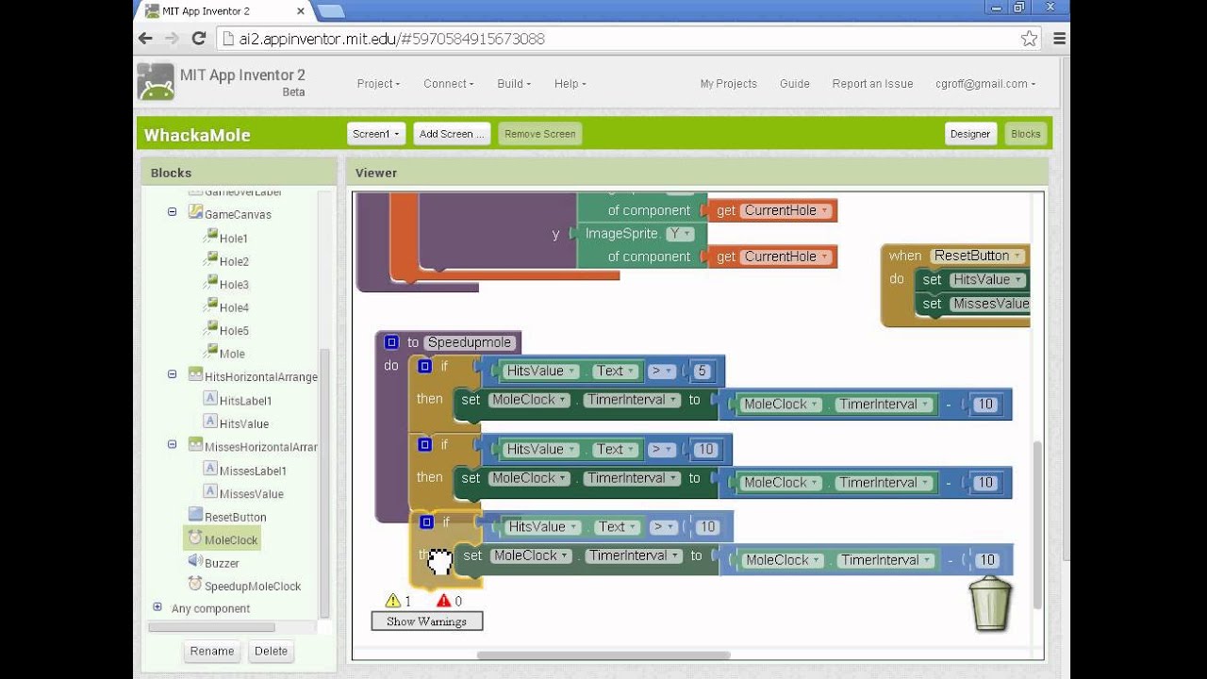Collapse the GameCanvas tree node

(173, 213)
